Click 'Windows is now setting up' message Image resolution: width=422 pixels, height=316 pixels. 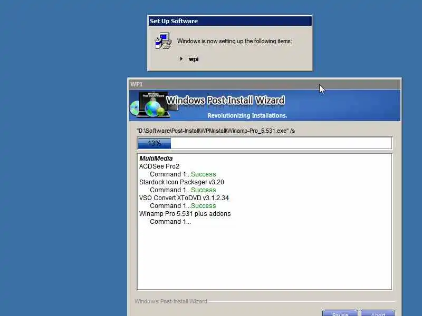(x=234, y=41)
